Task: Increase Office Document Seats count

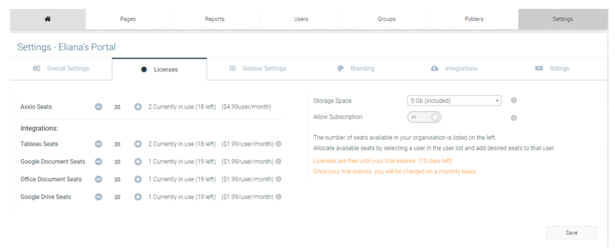Action: click(138, 179)
